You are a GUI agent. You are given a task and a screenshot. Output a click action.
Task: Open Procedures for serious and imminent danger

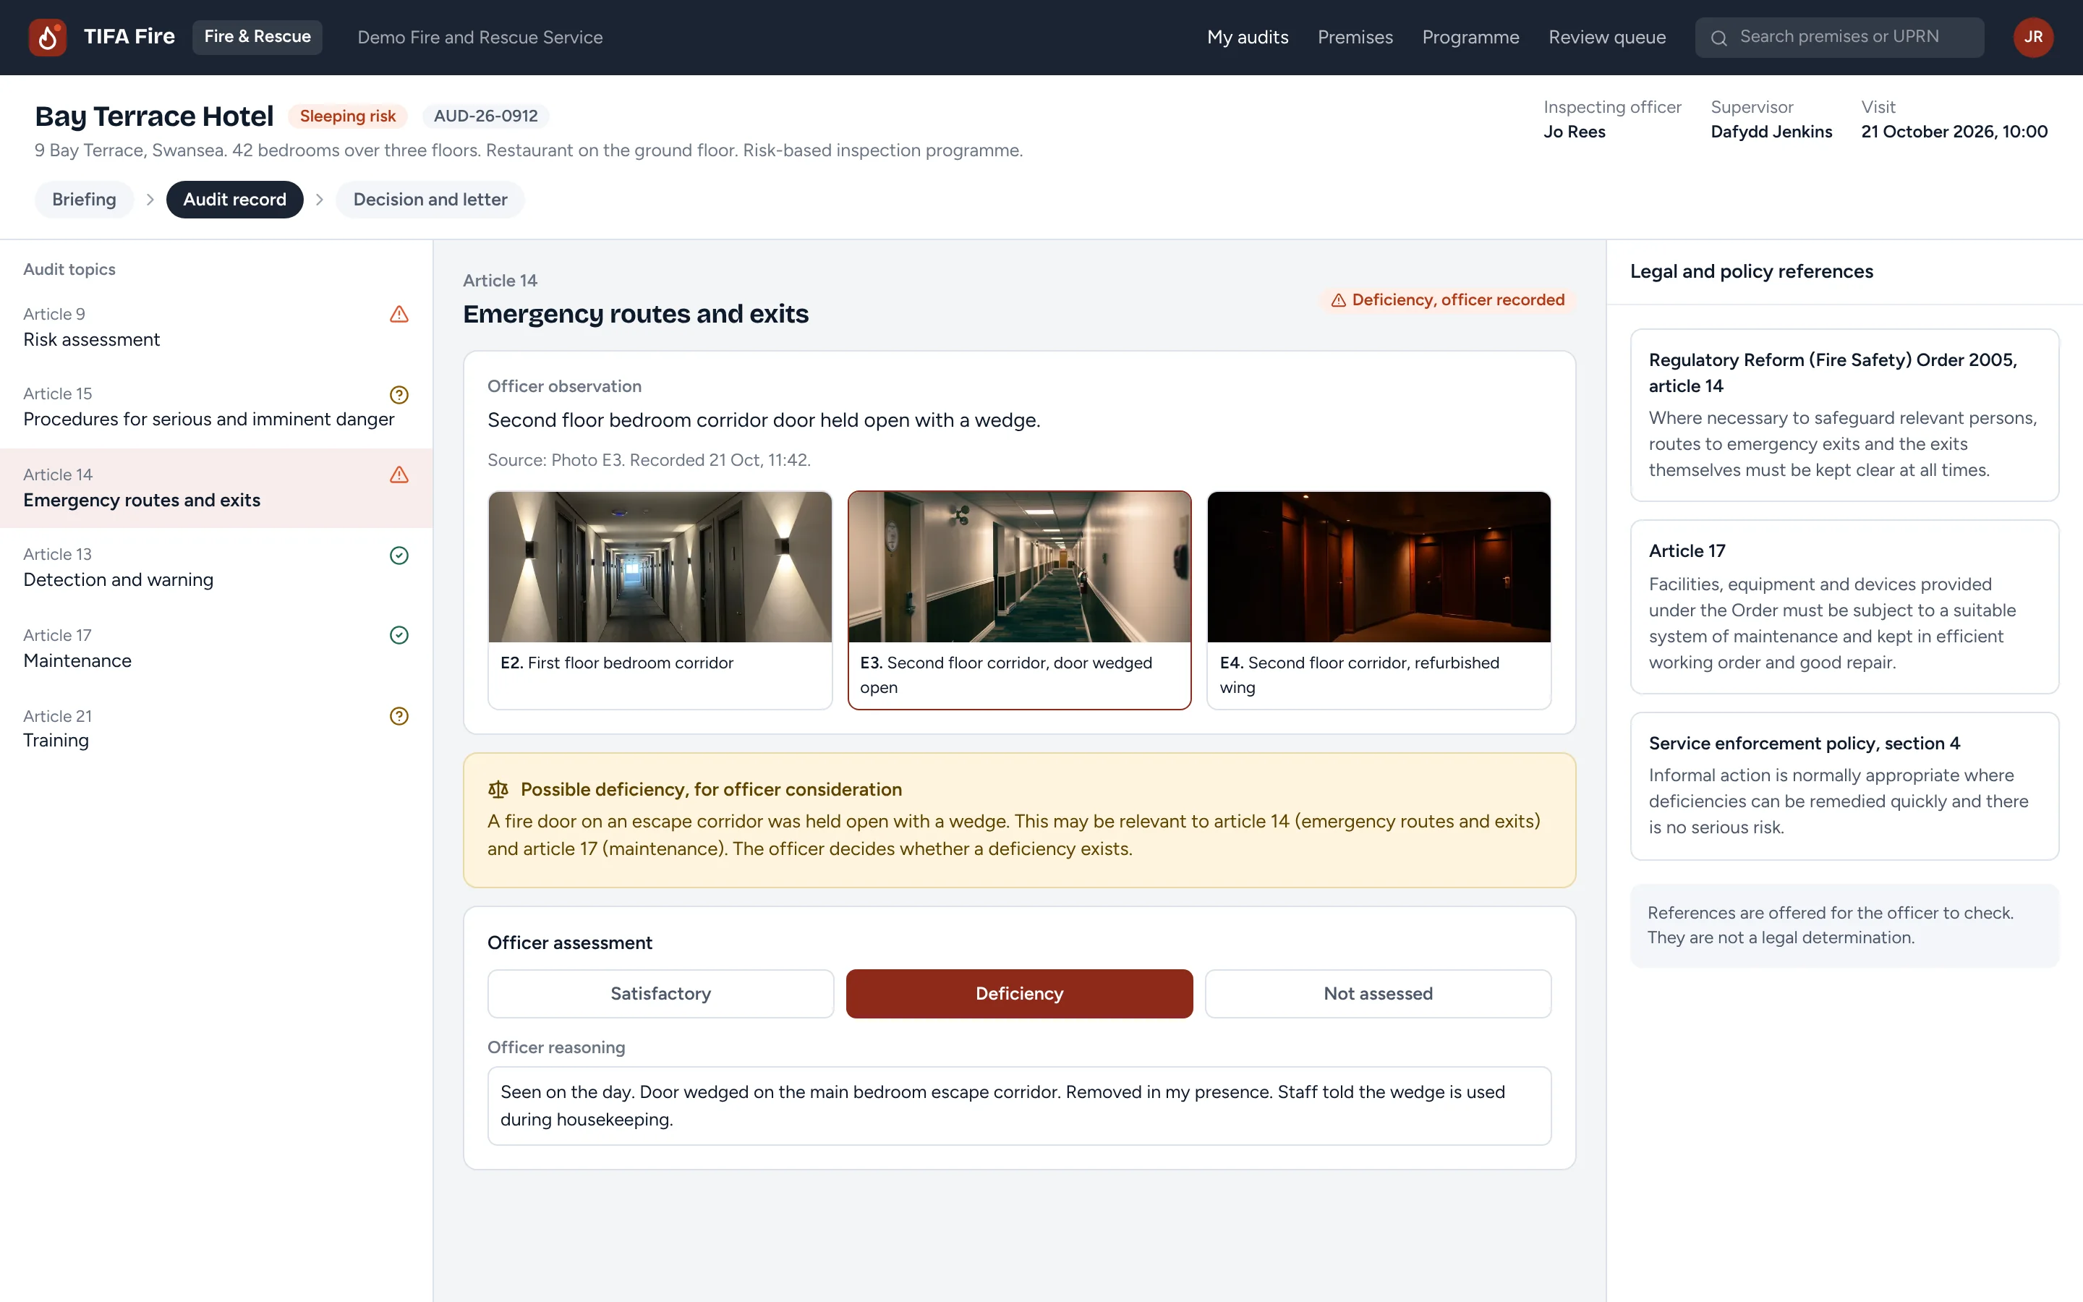click(216, 407)
